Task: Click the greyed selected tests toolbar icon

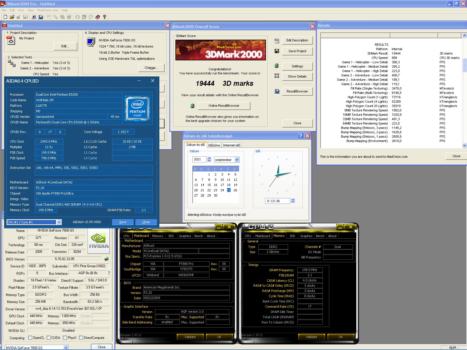Action: (55, 17)
